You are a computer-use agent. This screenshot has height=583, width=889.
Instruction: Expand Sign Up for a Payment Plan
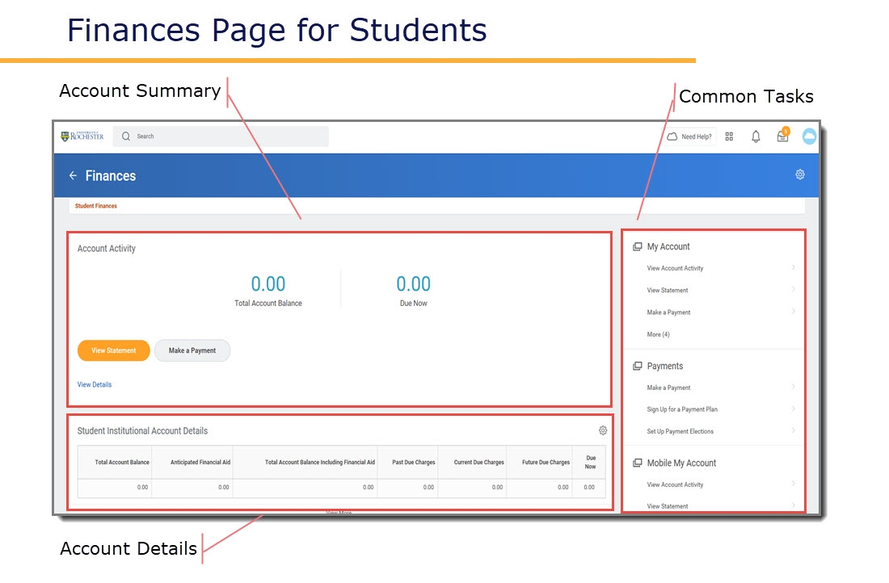point(682,409)
